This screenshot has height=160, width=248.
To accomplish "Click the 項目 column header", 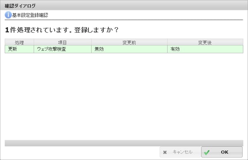I will coord(62,42).
